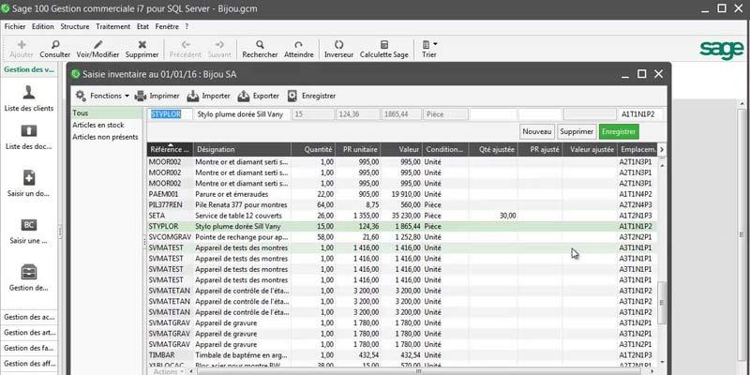Image resolution: width=750 pixels, height=375 pixels.
Task: Select the TIMBAR row
Action: pos(402,355)
